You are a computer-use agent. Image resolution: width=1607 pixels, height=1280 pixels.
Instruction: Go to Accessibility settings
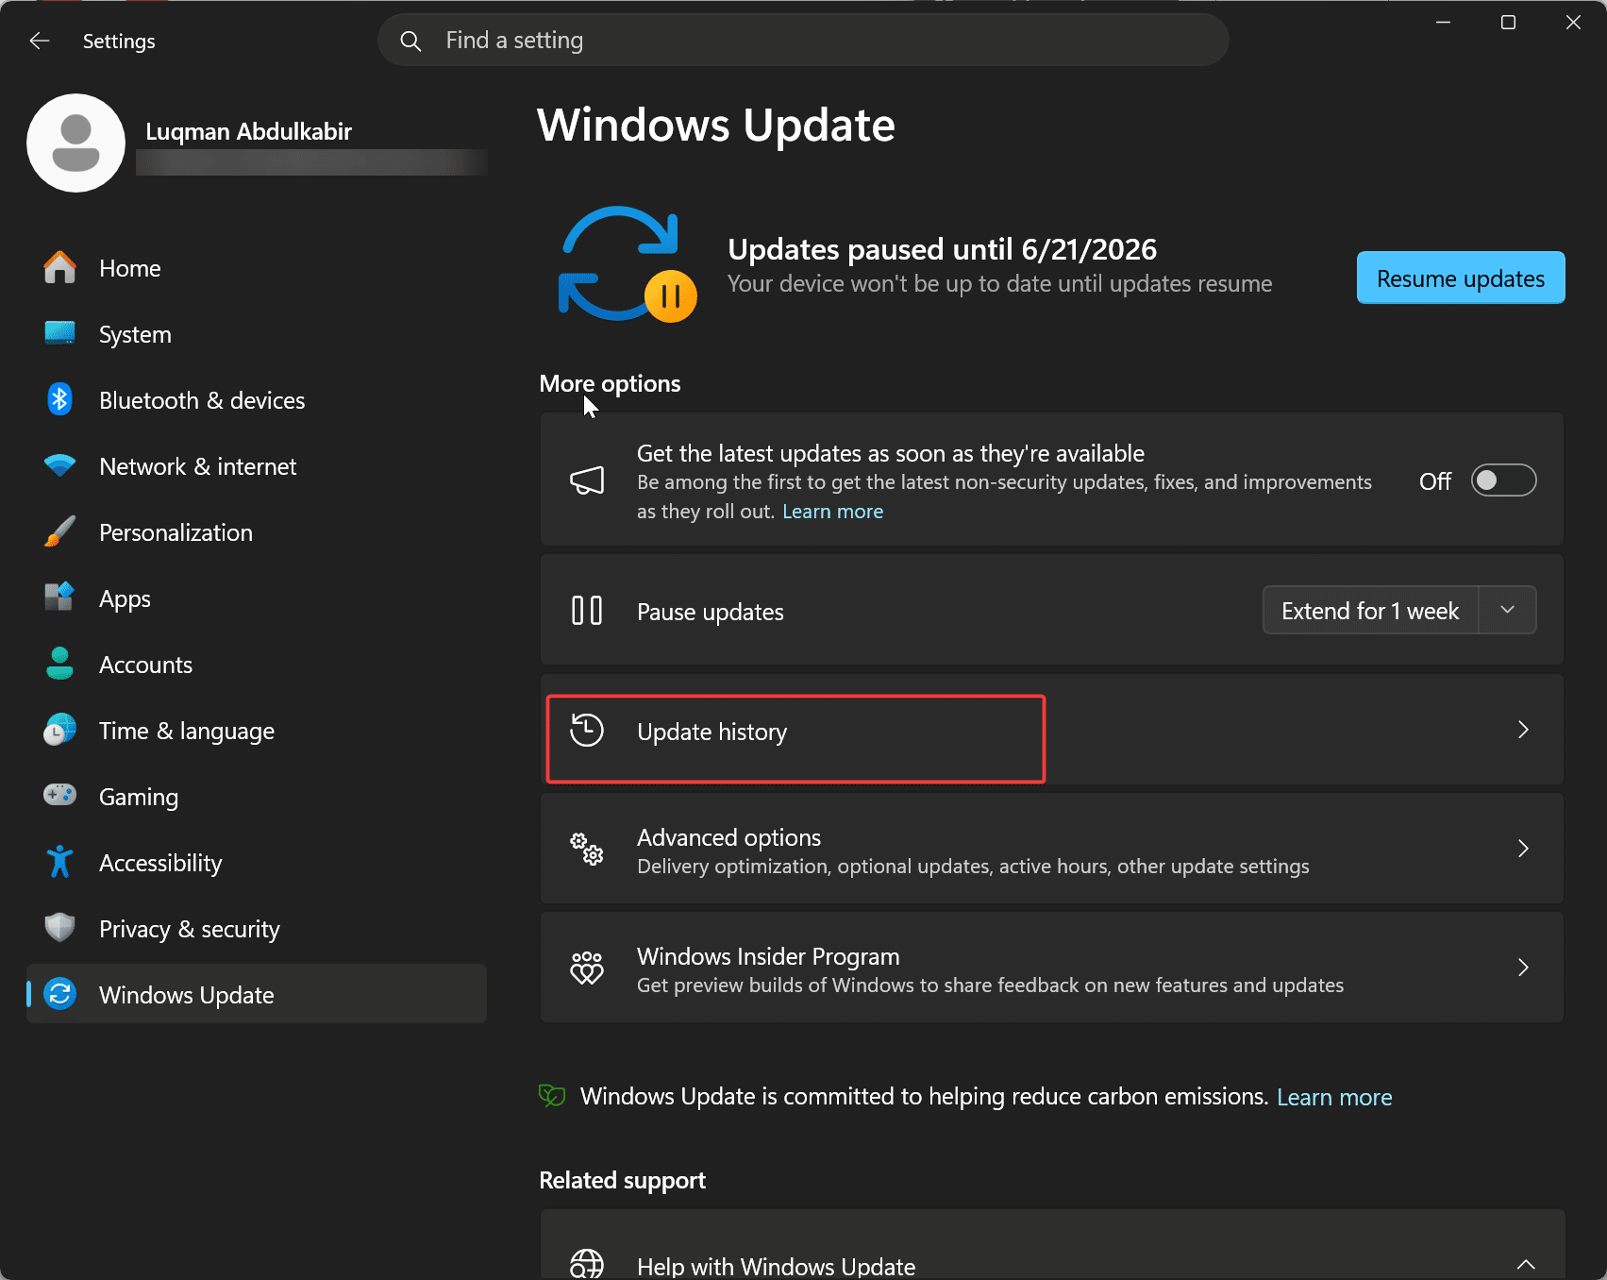click(257, 863)
